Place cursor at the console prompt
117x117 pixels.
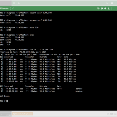[x=7, y=101]
